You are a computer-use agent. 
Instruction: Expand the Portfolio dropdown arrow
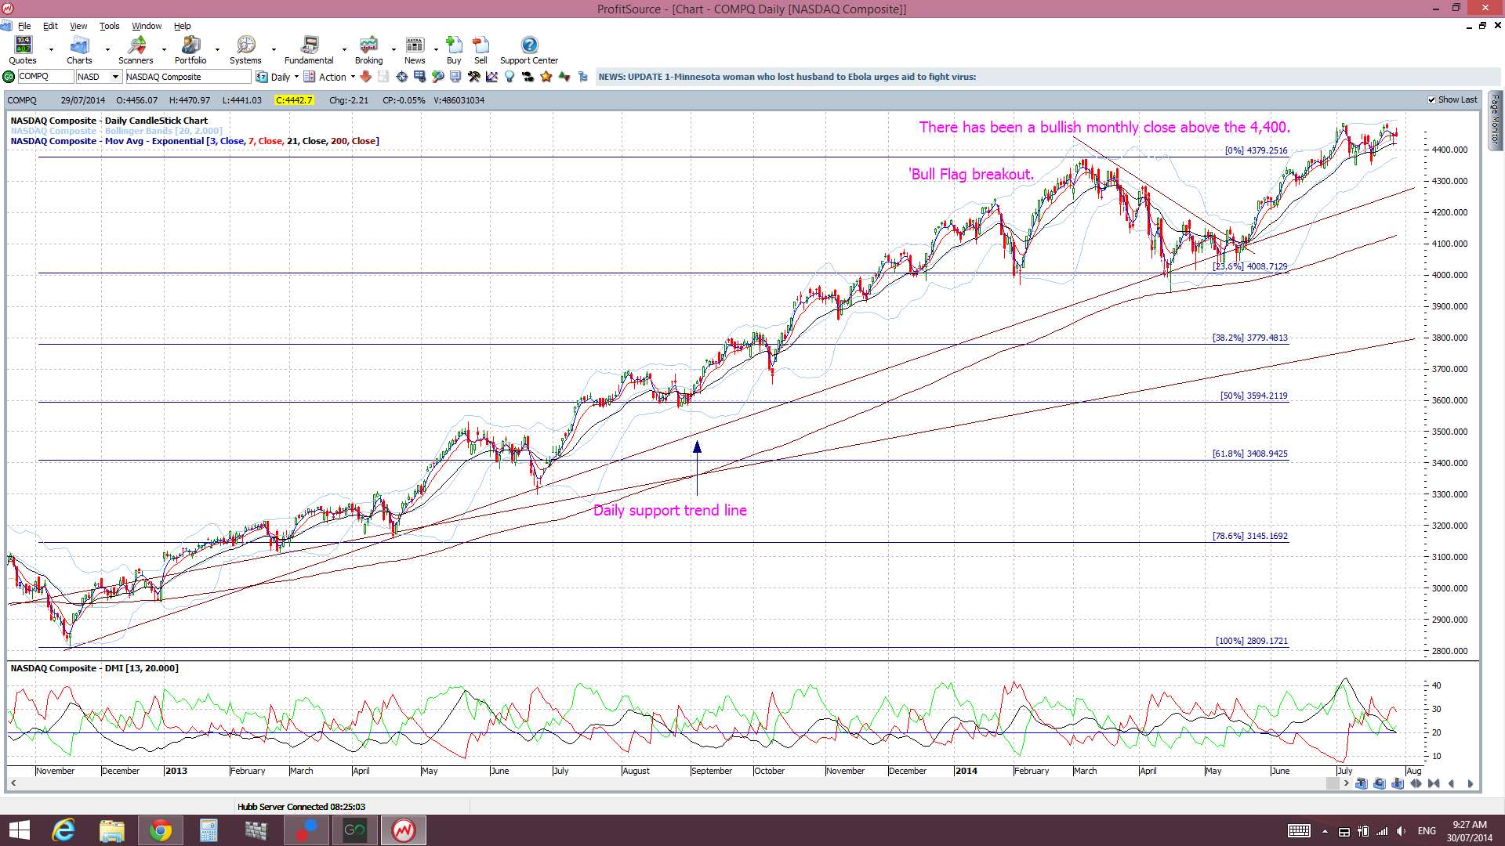(217, 50)
